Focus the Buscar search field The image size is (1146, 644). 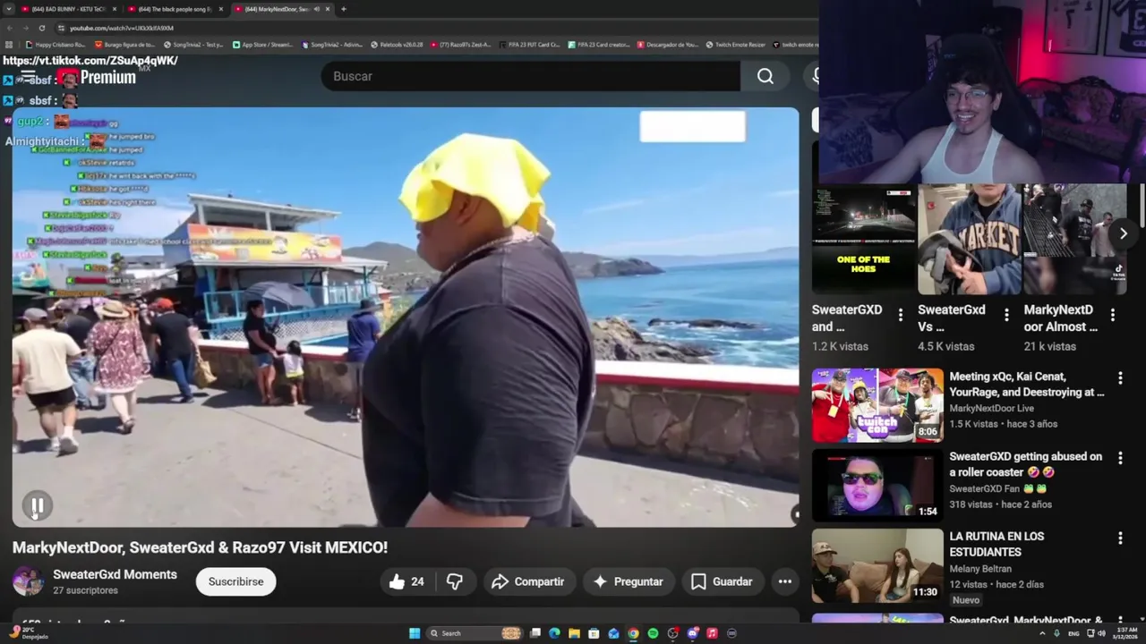tap(530, 76)
